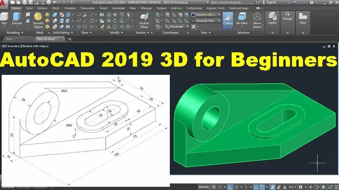Choose the Polyline tool in Draw

click(79, 15)
